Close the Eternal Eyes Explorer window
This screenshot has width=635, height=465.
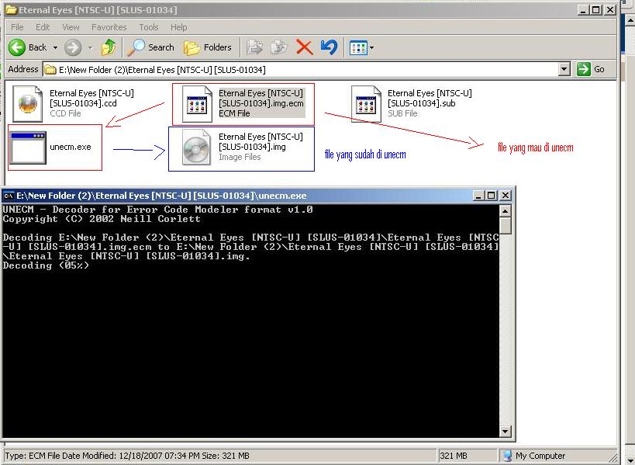coord(610,10)
